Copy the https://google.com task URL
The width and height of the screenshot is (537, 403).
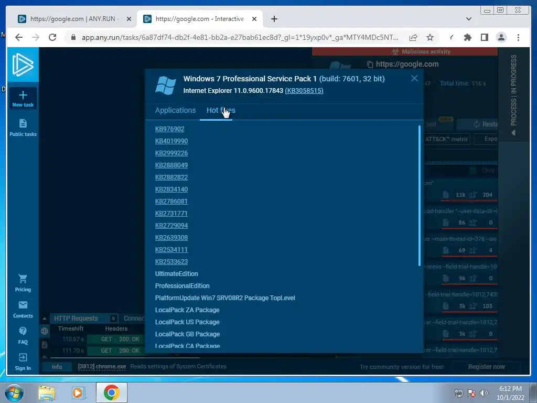370,65
